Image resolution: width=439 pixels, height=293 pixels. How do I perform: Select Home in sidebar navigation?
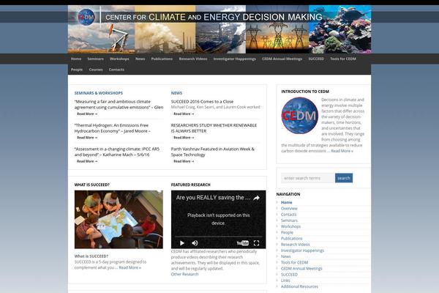[x=286, y=202]
